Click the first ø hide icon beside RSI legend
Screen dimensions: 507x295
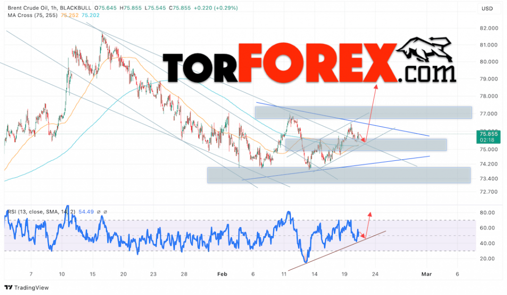tap(99, 212)
